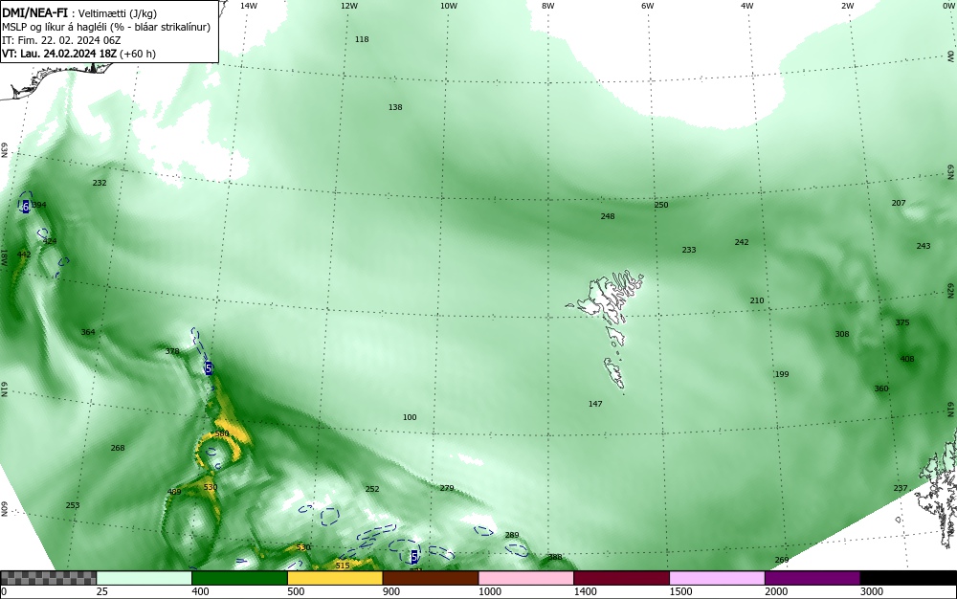Image resolution: width=957 pixels, height=599 pixels.
Task: Click the blue hail probability marker 6
Action: (25, 208)
